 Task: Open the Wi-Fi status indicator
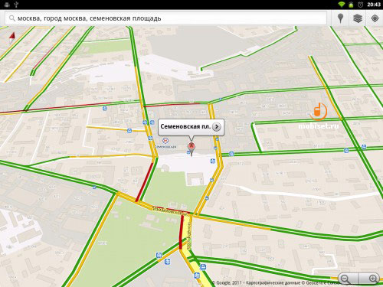pos(341,5)
